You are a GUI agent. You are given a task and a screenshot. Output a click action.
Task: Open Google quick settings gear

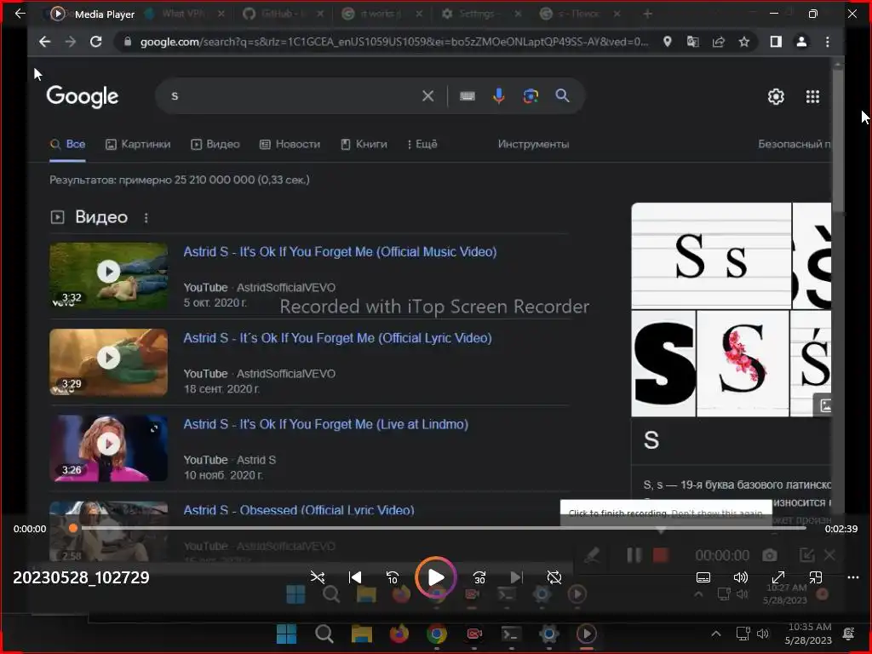click(776, 97)
